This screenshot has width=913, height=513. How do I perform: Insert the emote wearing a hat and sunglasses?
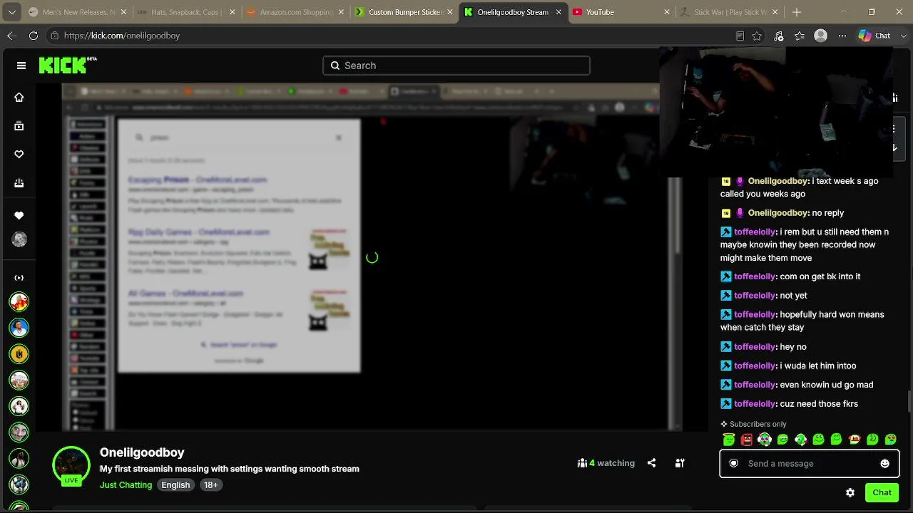[x=855, y=440]
